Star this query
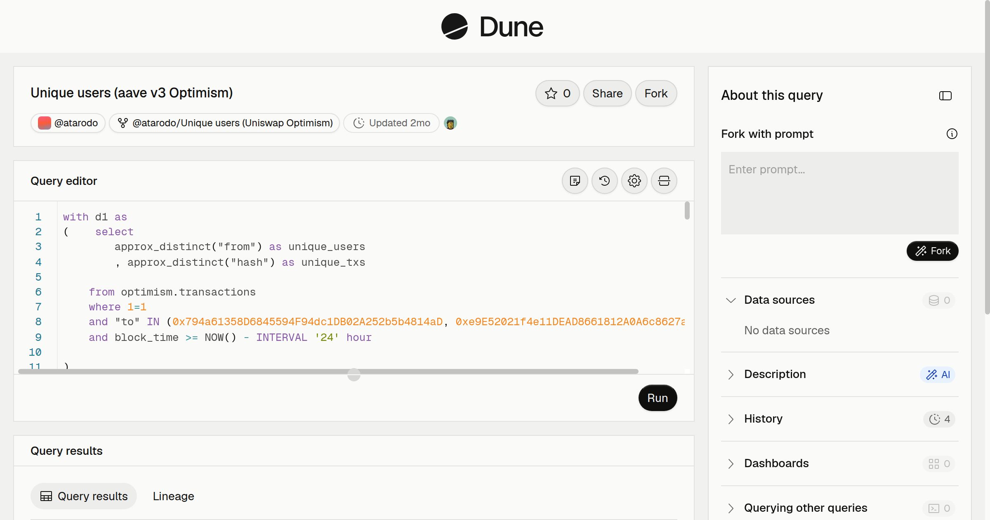 tap(557, 93)
